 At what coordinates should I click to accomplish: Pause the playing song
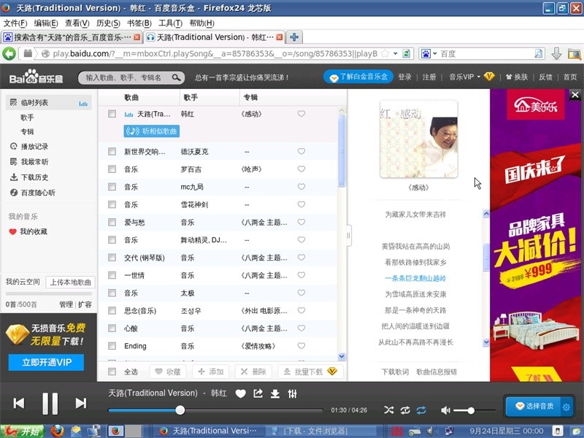tap(50, 403)
